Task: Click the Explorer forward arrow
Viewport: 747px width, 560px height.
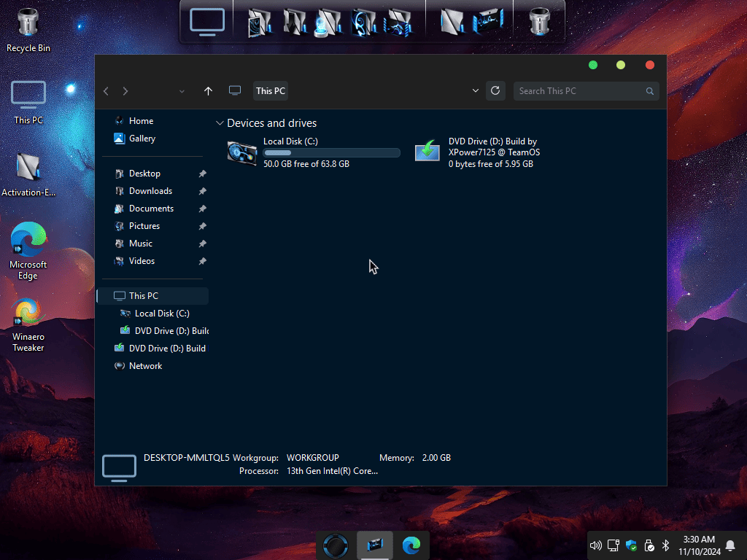Action: [125, 91]
